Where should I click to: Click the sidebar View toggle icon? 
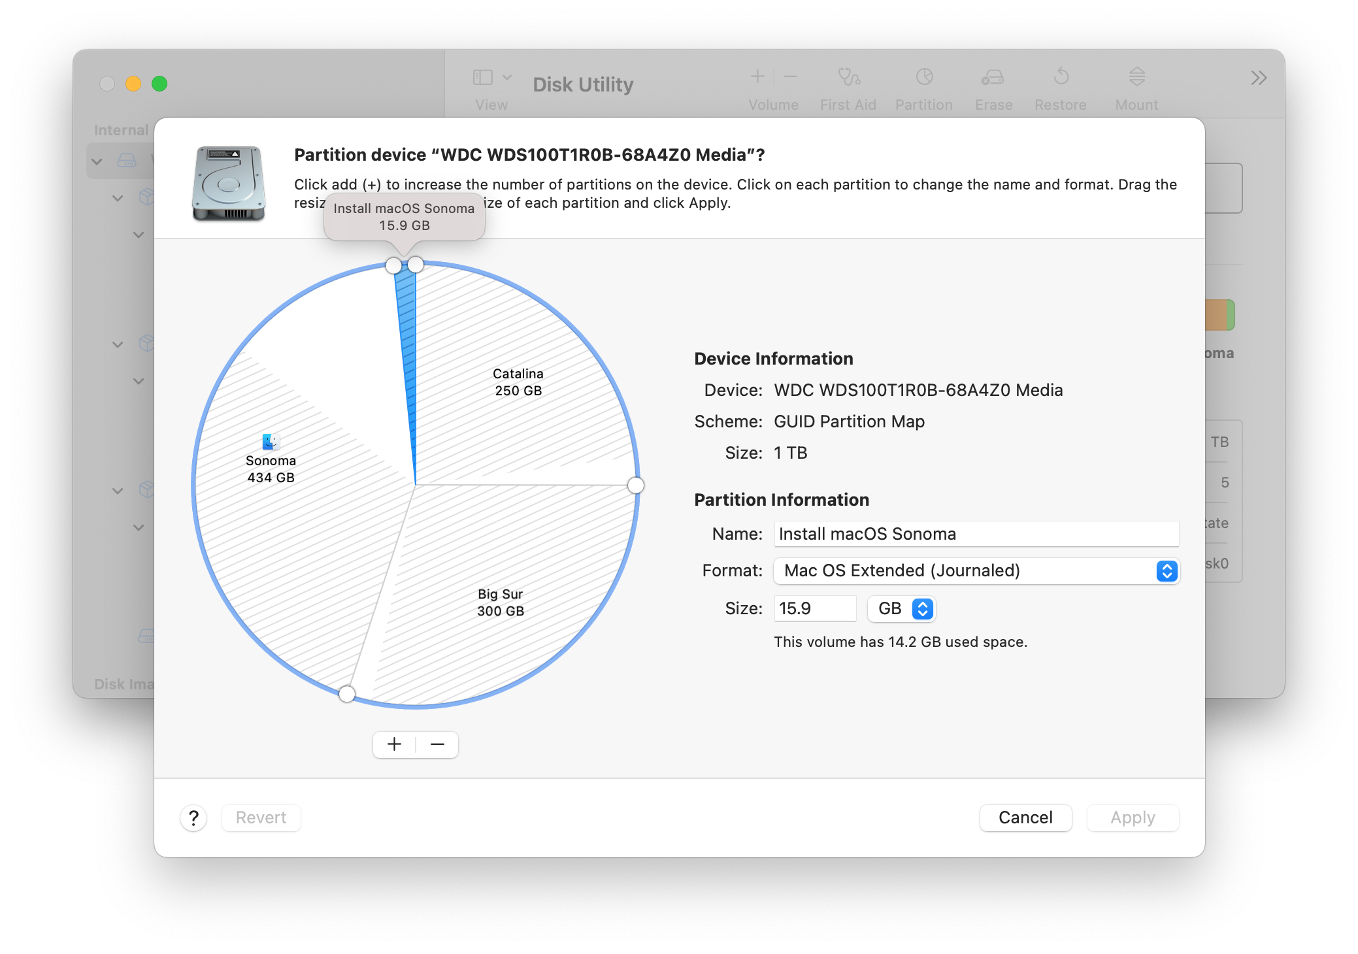[x=482, y=78]
